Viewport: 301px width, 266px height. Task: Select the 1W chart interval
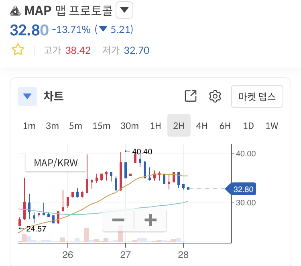[x=272, y=126]
